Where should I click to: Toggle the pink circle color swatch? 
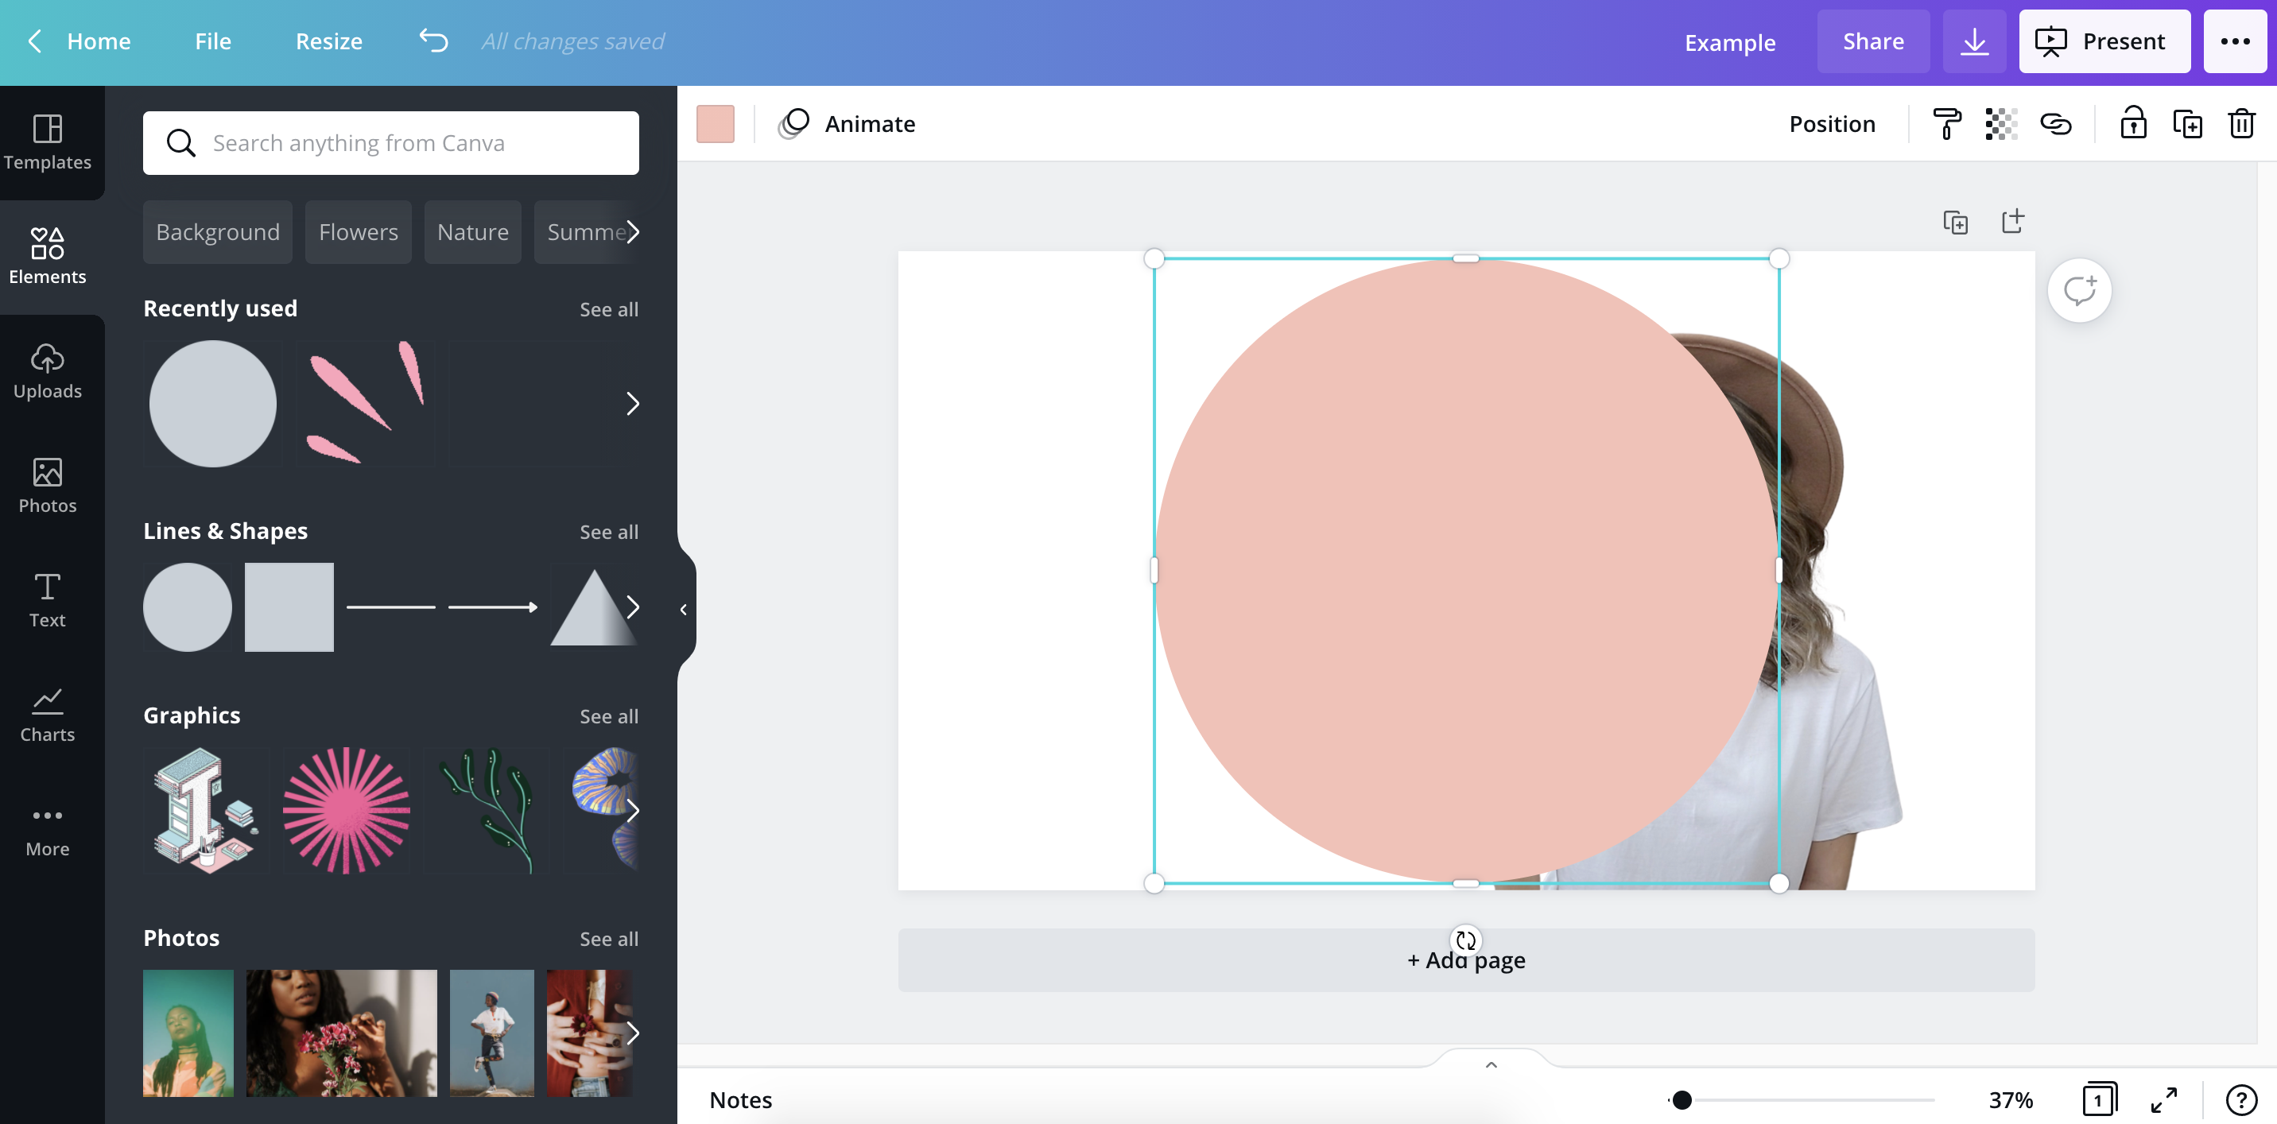716,123
